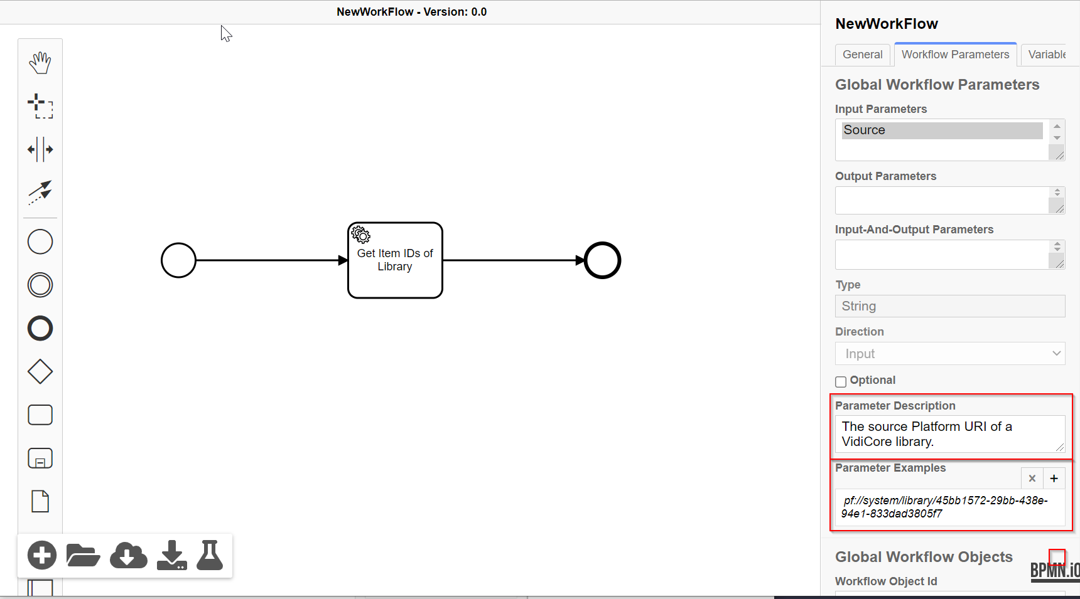Select the lasso tool

[40, 106]
